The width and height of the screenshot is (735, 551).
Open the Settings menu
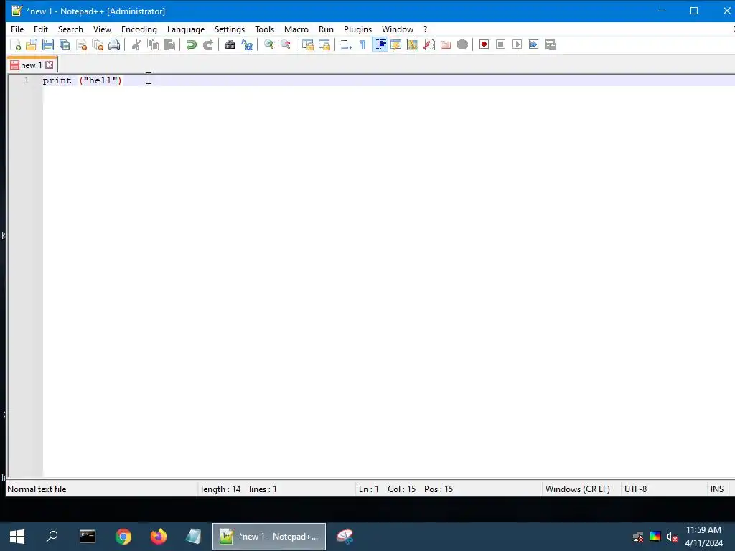click(x=230, y=29)
